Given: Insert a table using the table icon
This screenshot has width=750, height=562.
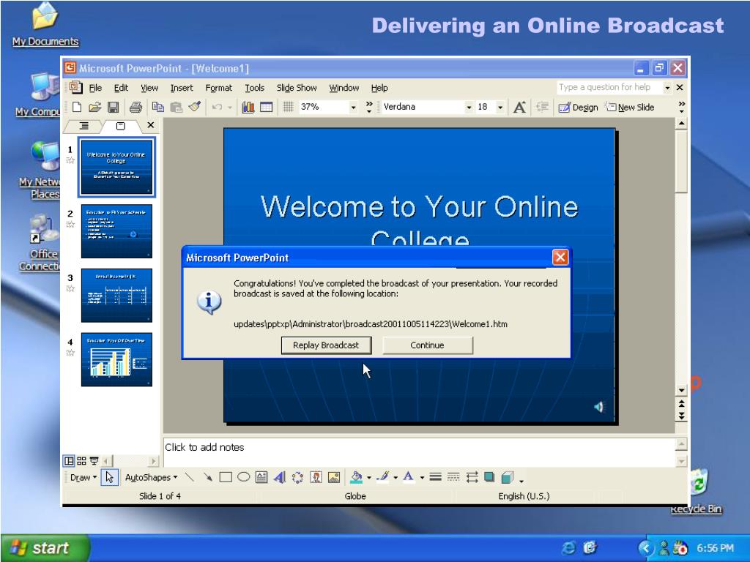Looking at the screenshot, I should click(x=267, y=107).
